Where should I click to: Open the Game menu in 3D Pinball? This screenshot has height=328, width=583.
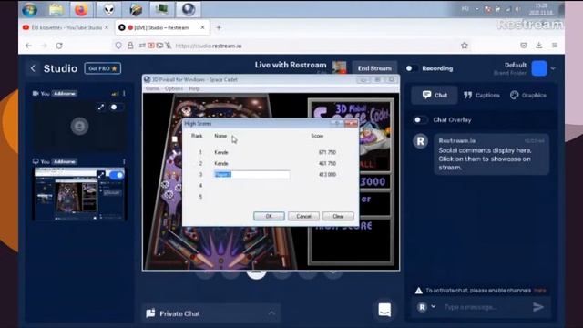click(152, 88)
